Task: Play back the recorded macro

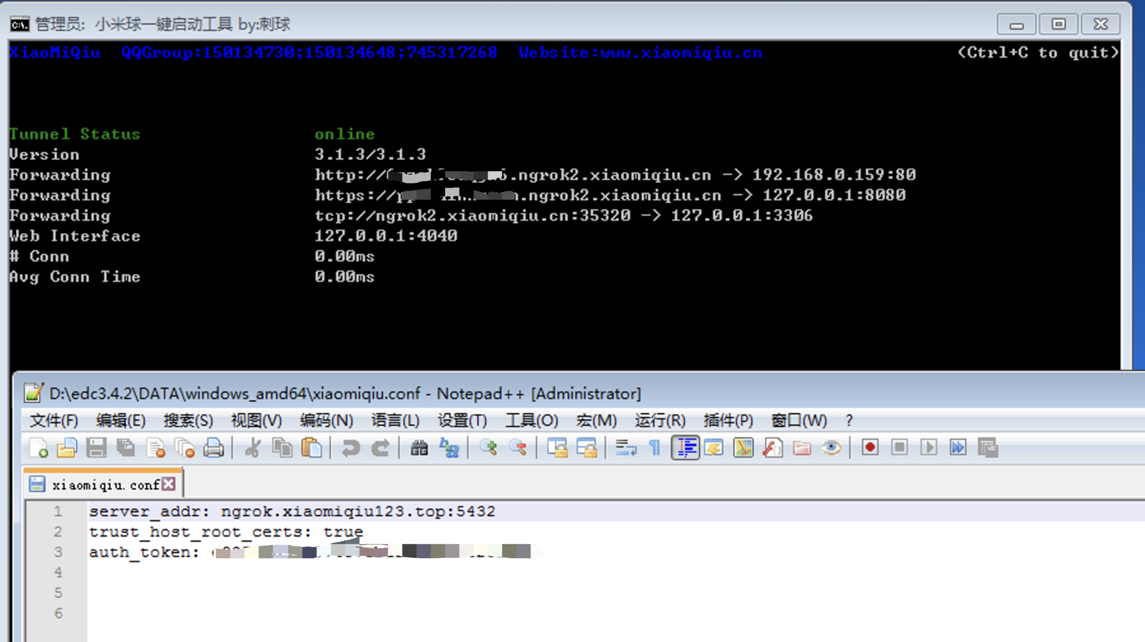Action: tap(929, 448)
